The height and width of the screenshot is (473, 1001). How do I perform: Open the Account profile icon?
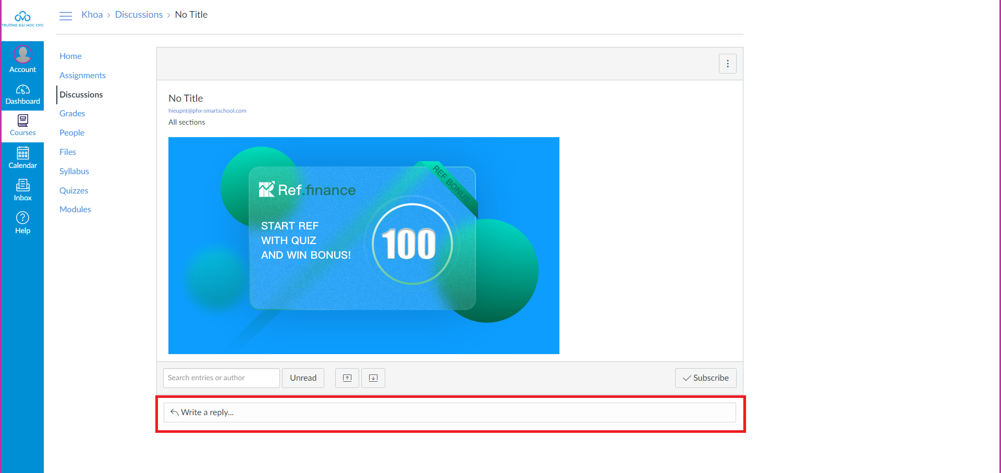point(22,55)
